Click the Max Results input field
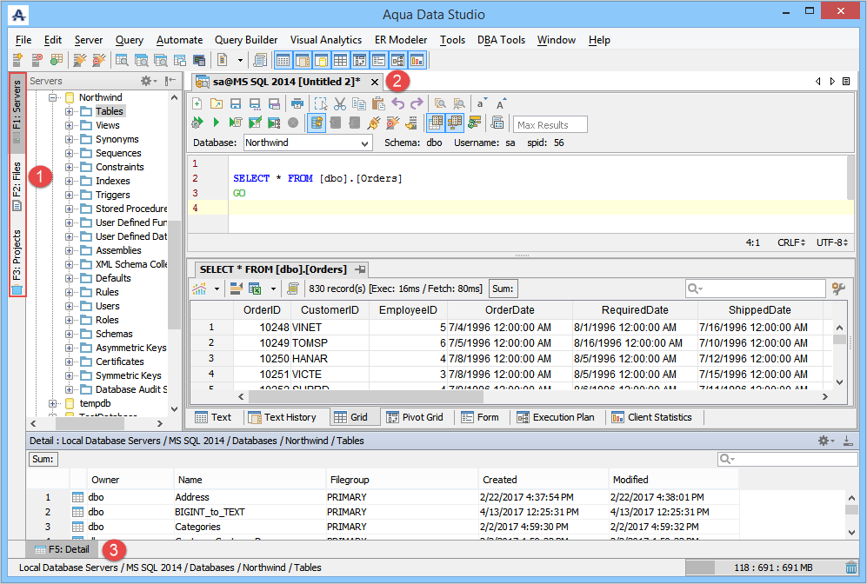Viewport: 867px width, 584px height. [x=550, y=124]
